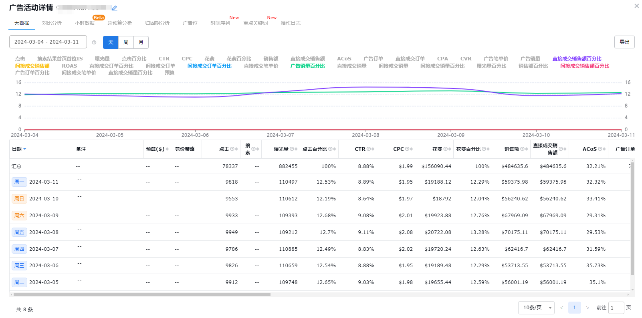Open the 10条/页 page size dropdown
This screenshot has width=642, height=318.
tap(536, 308)
